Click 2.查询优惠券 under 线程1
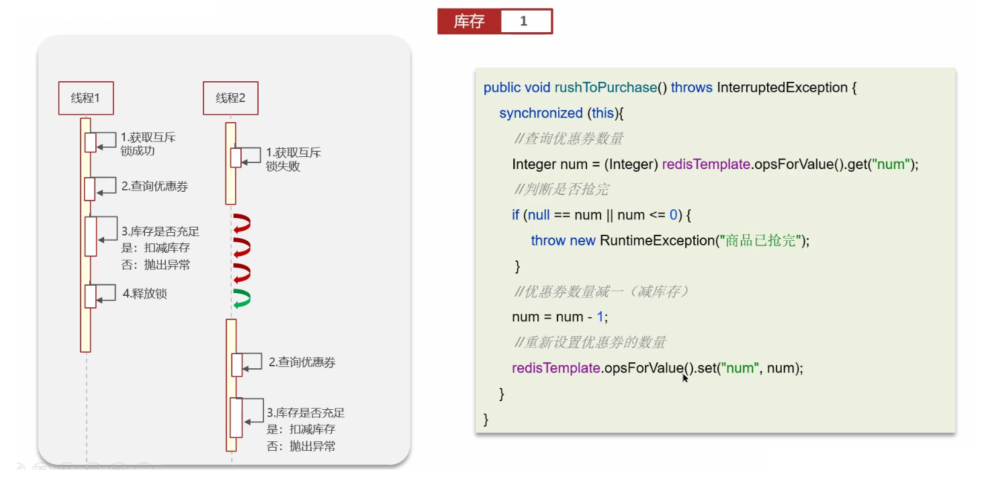 (154, 186)
